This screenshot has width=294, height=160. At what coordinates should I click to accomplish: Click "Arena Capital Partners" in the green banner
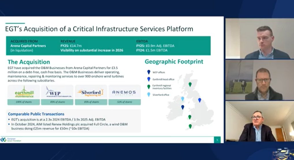point(28,46)
